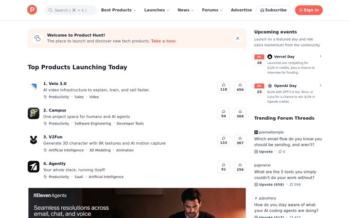Screen dimensions: 350x218
Task: Select the Animation tag
Action: tap(125, 150)
